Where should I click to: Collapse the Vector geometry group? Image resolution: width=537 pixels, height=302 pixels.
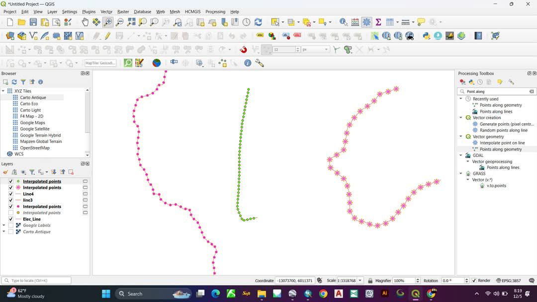(461, 137)
